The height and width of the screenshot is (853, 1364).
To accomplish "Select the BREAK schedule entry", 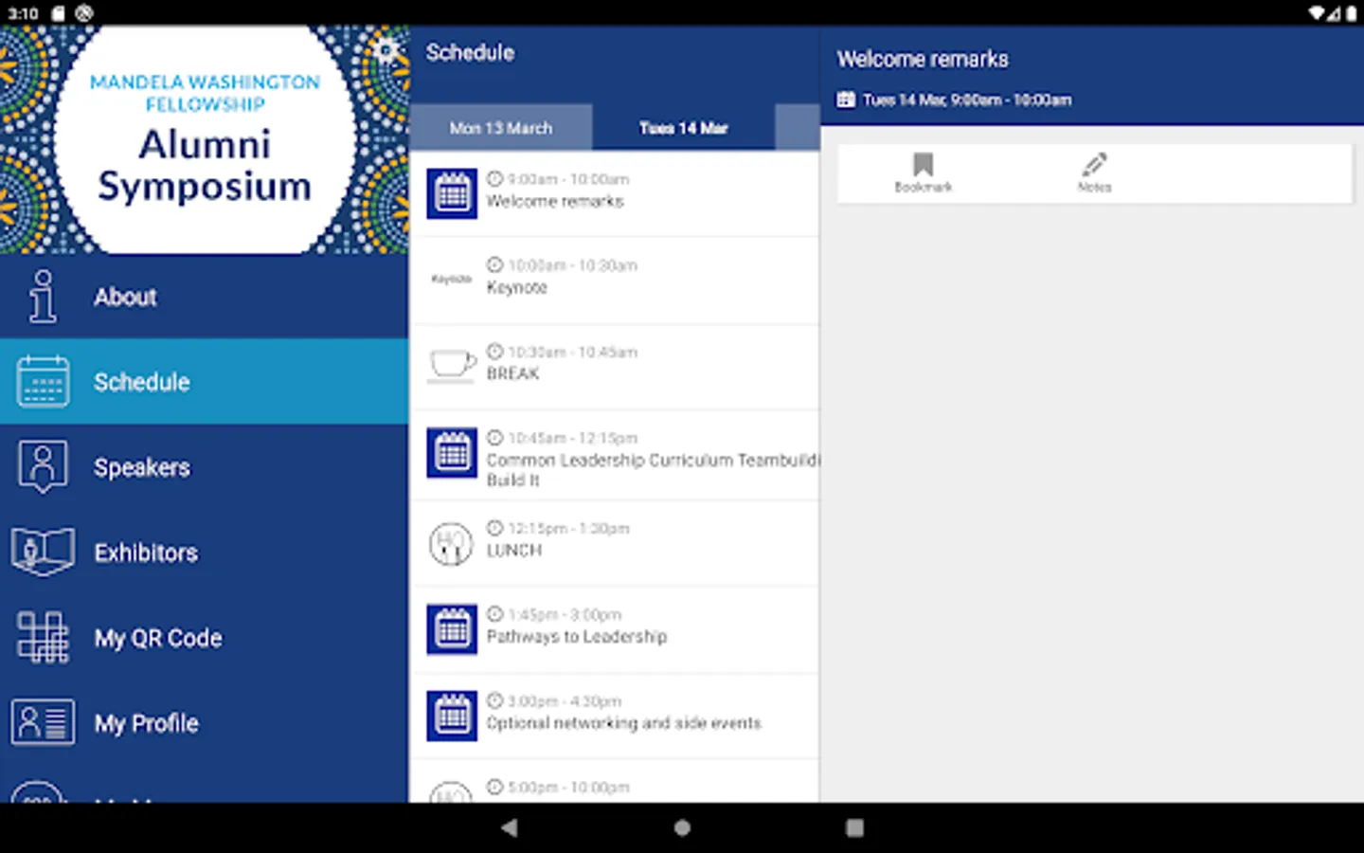I will pos(615,367).
